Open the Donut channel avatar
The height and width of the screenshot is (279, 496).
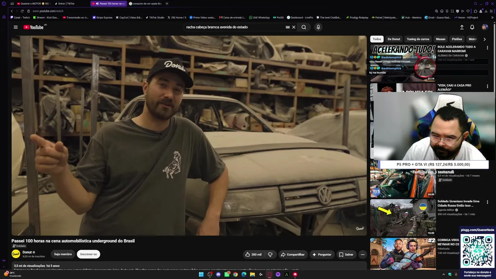pos(16,254)
